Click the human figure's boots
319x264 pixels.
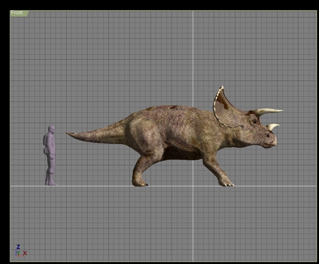51,180
